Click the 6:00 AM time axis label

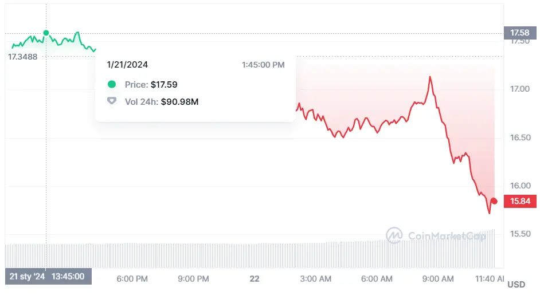coord(377,279)
